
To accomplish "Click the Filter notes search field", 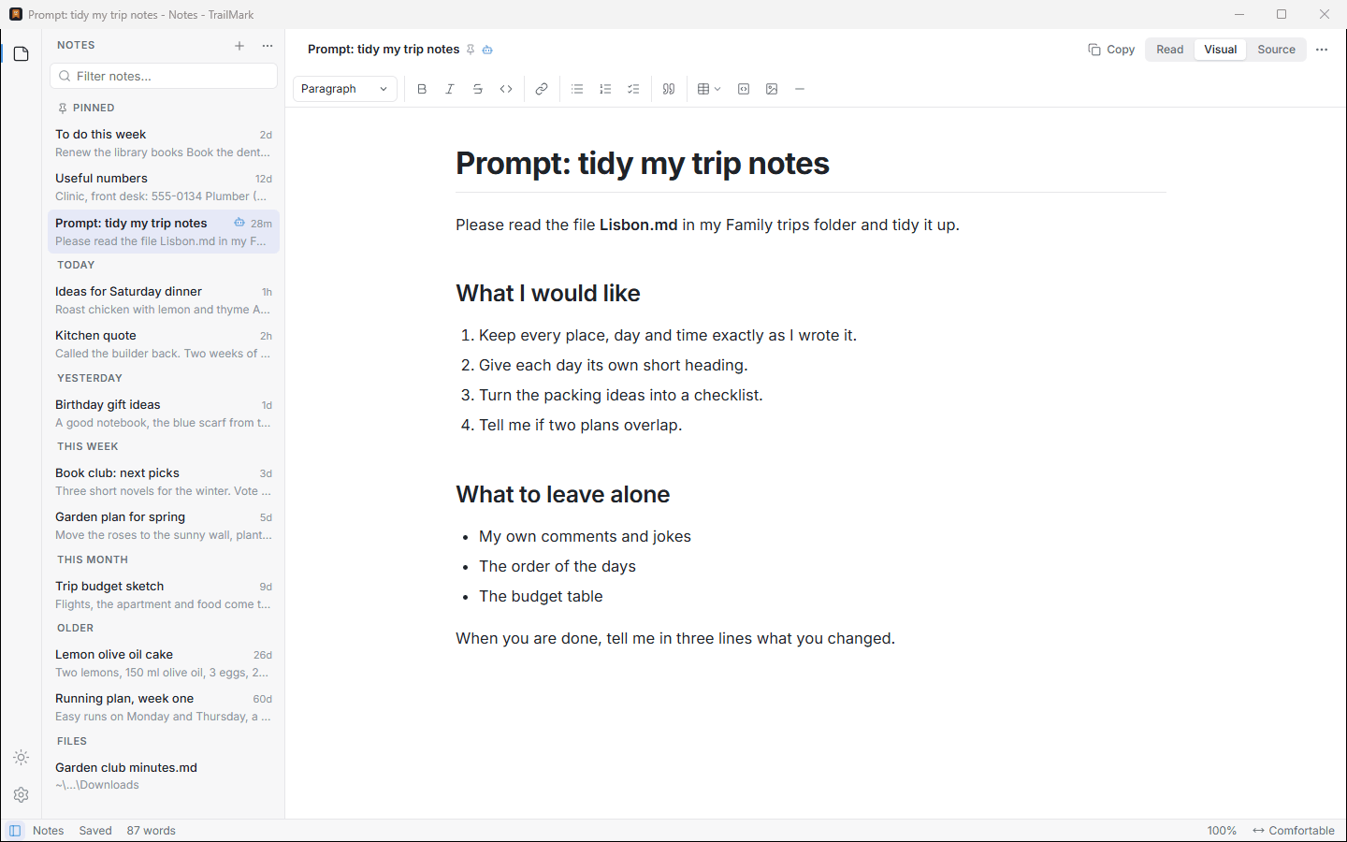I will tap(164, 76).
